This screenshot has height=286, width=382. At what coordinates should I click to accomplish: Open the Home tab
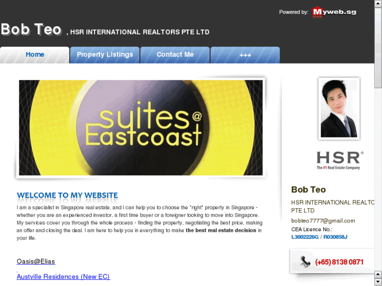coord(35,55)
